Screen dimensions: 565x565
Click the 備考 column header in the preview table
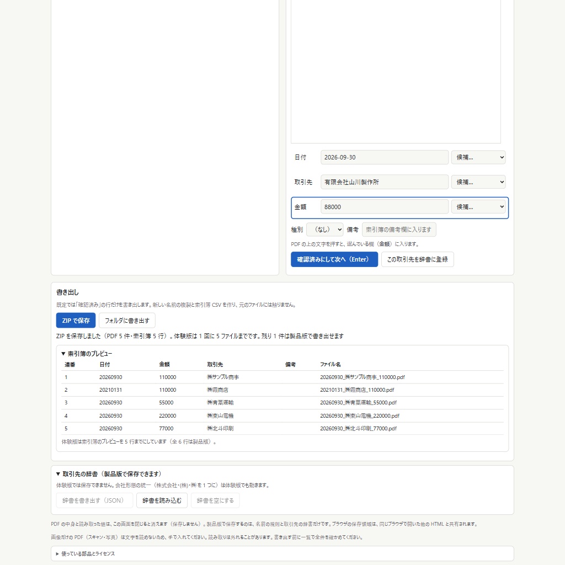point(290,365)
